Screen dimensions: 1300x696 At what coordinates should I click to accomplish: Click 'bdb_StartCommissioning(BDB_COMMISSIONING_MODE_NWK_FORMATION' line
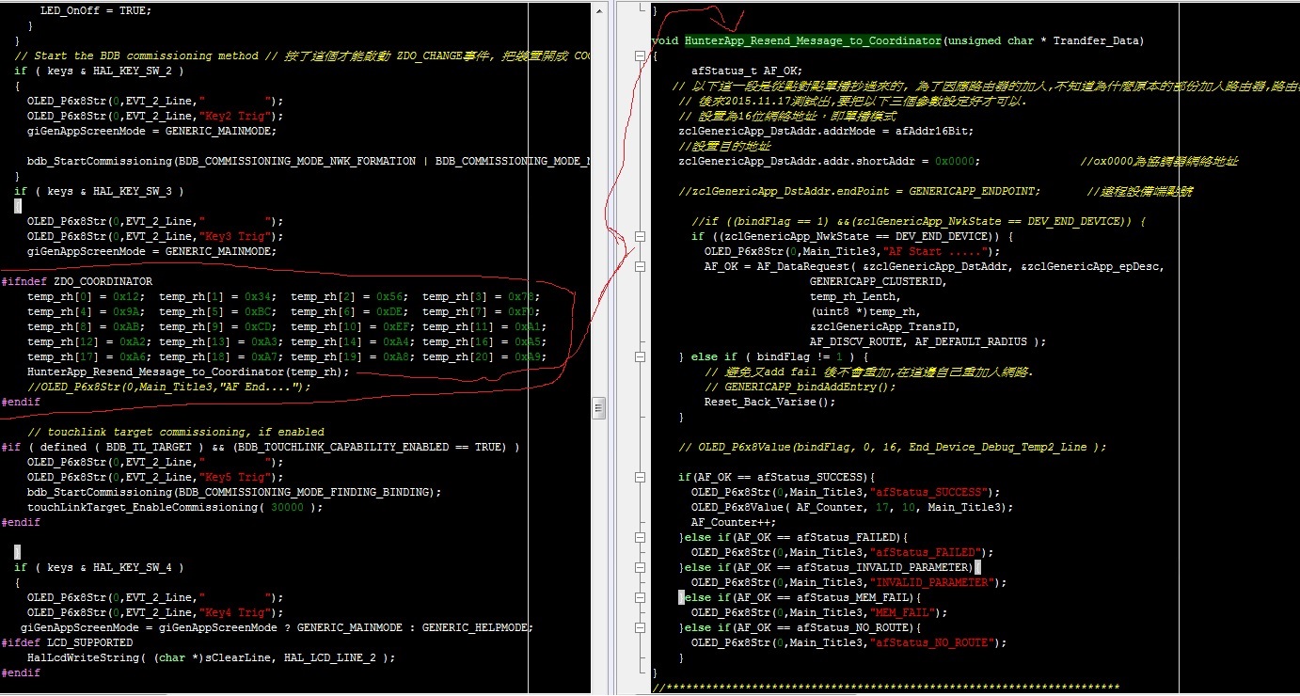tap(309, 161)
